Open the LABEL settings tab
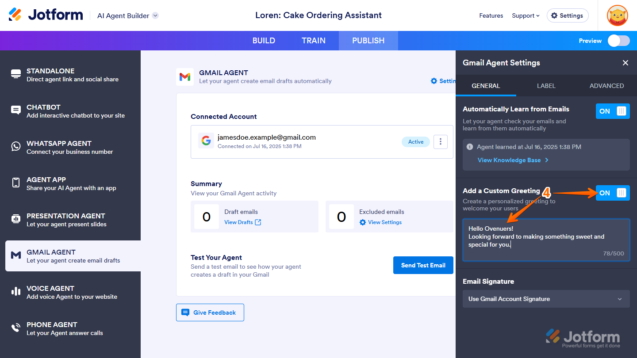Viewport: 637px width, 358px height. (x=546, y=86)
